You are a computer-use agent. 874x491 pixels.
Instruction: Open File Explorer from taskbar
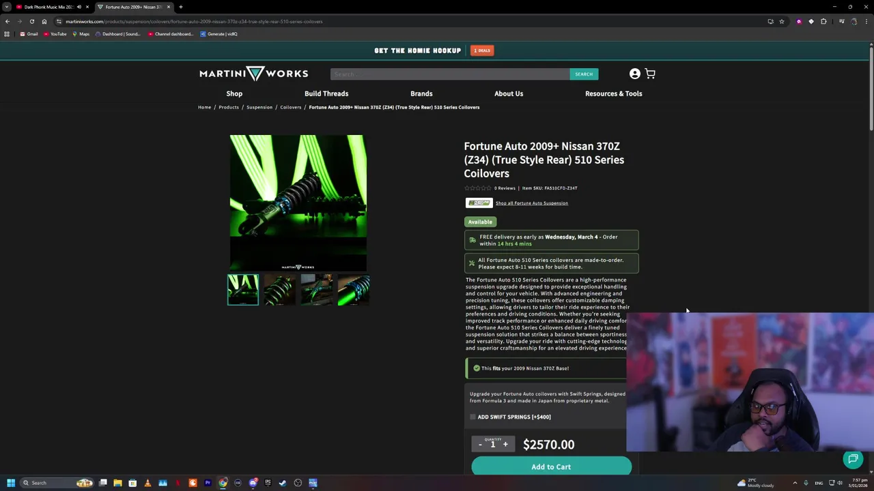tap(117, 483)
